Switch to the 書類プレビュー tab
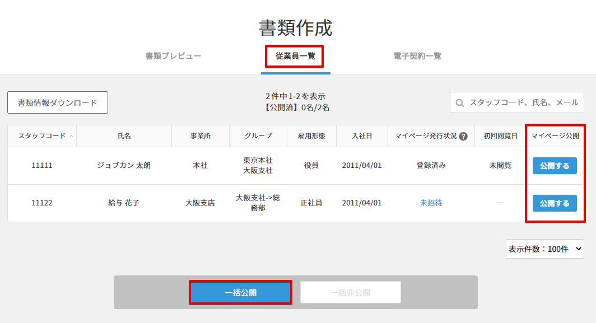This screenshot has height=323, width=596. [x=174, y=57]
